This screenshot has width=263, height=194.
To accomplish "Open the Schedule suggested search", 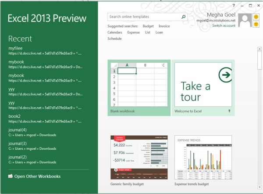I will pos(114,39).
